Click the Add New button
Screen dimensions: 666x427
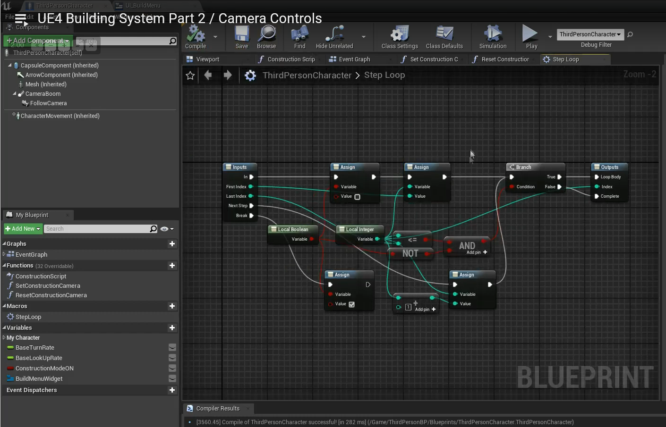23,229
